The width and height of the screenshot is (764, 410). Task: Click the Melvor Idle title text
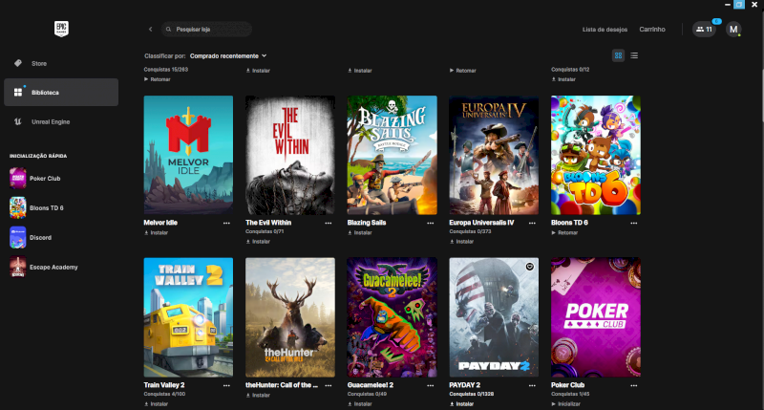[160, 223]
